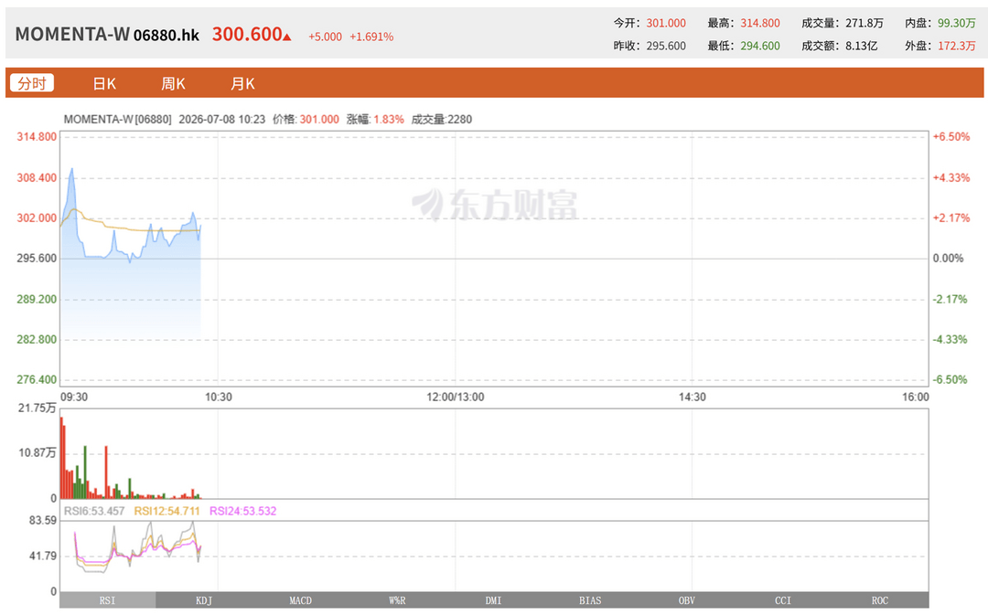The width and height of the screenshot is (988, 615).
Task: Click the RSI6:53.457 legend
Action: point(94,511)
